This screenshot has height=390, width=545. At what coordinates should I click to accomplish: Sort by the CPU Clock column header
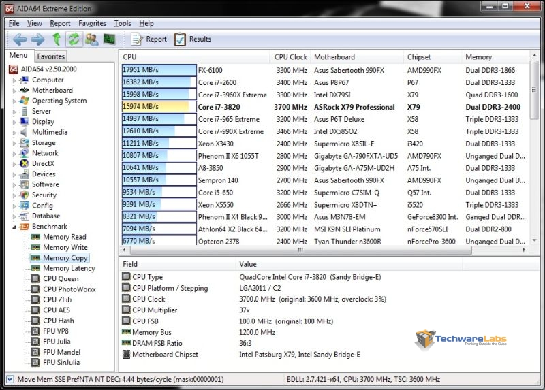point(290,57)
